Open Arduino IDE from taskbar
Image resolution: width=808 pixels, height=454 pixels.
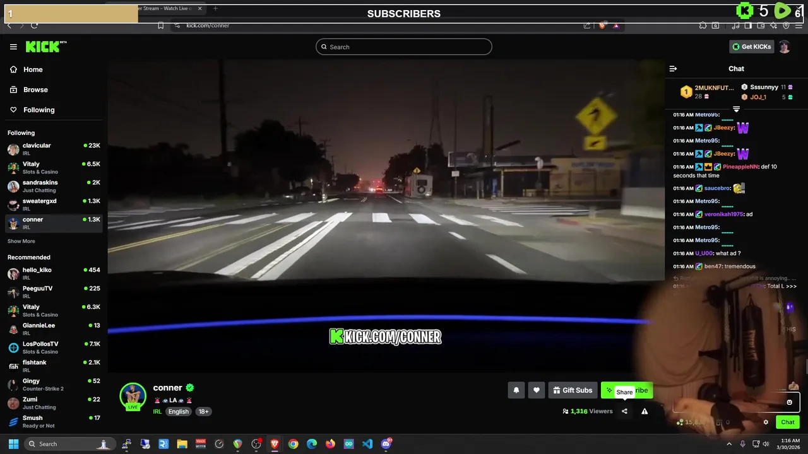pos(348,444)
